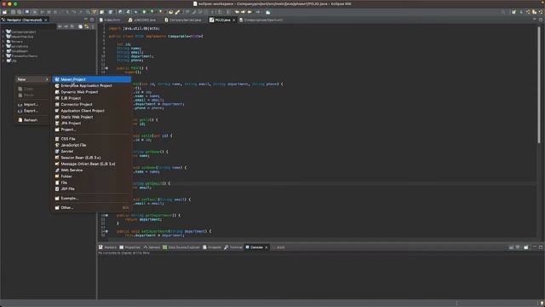
Task: Toggle Link with Editor in Navigator
Action: 87,26
